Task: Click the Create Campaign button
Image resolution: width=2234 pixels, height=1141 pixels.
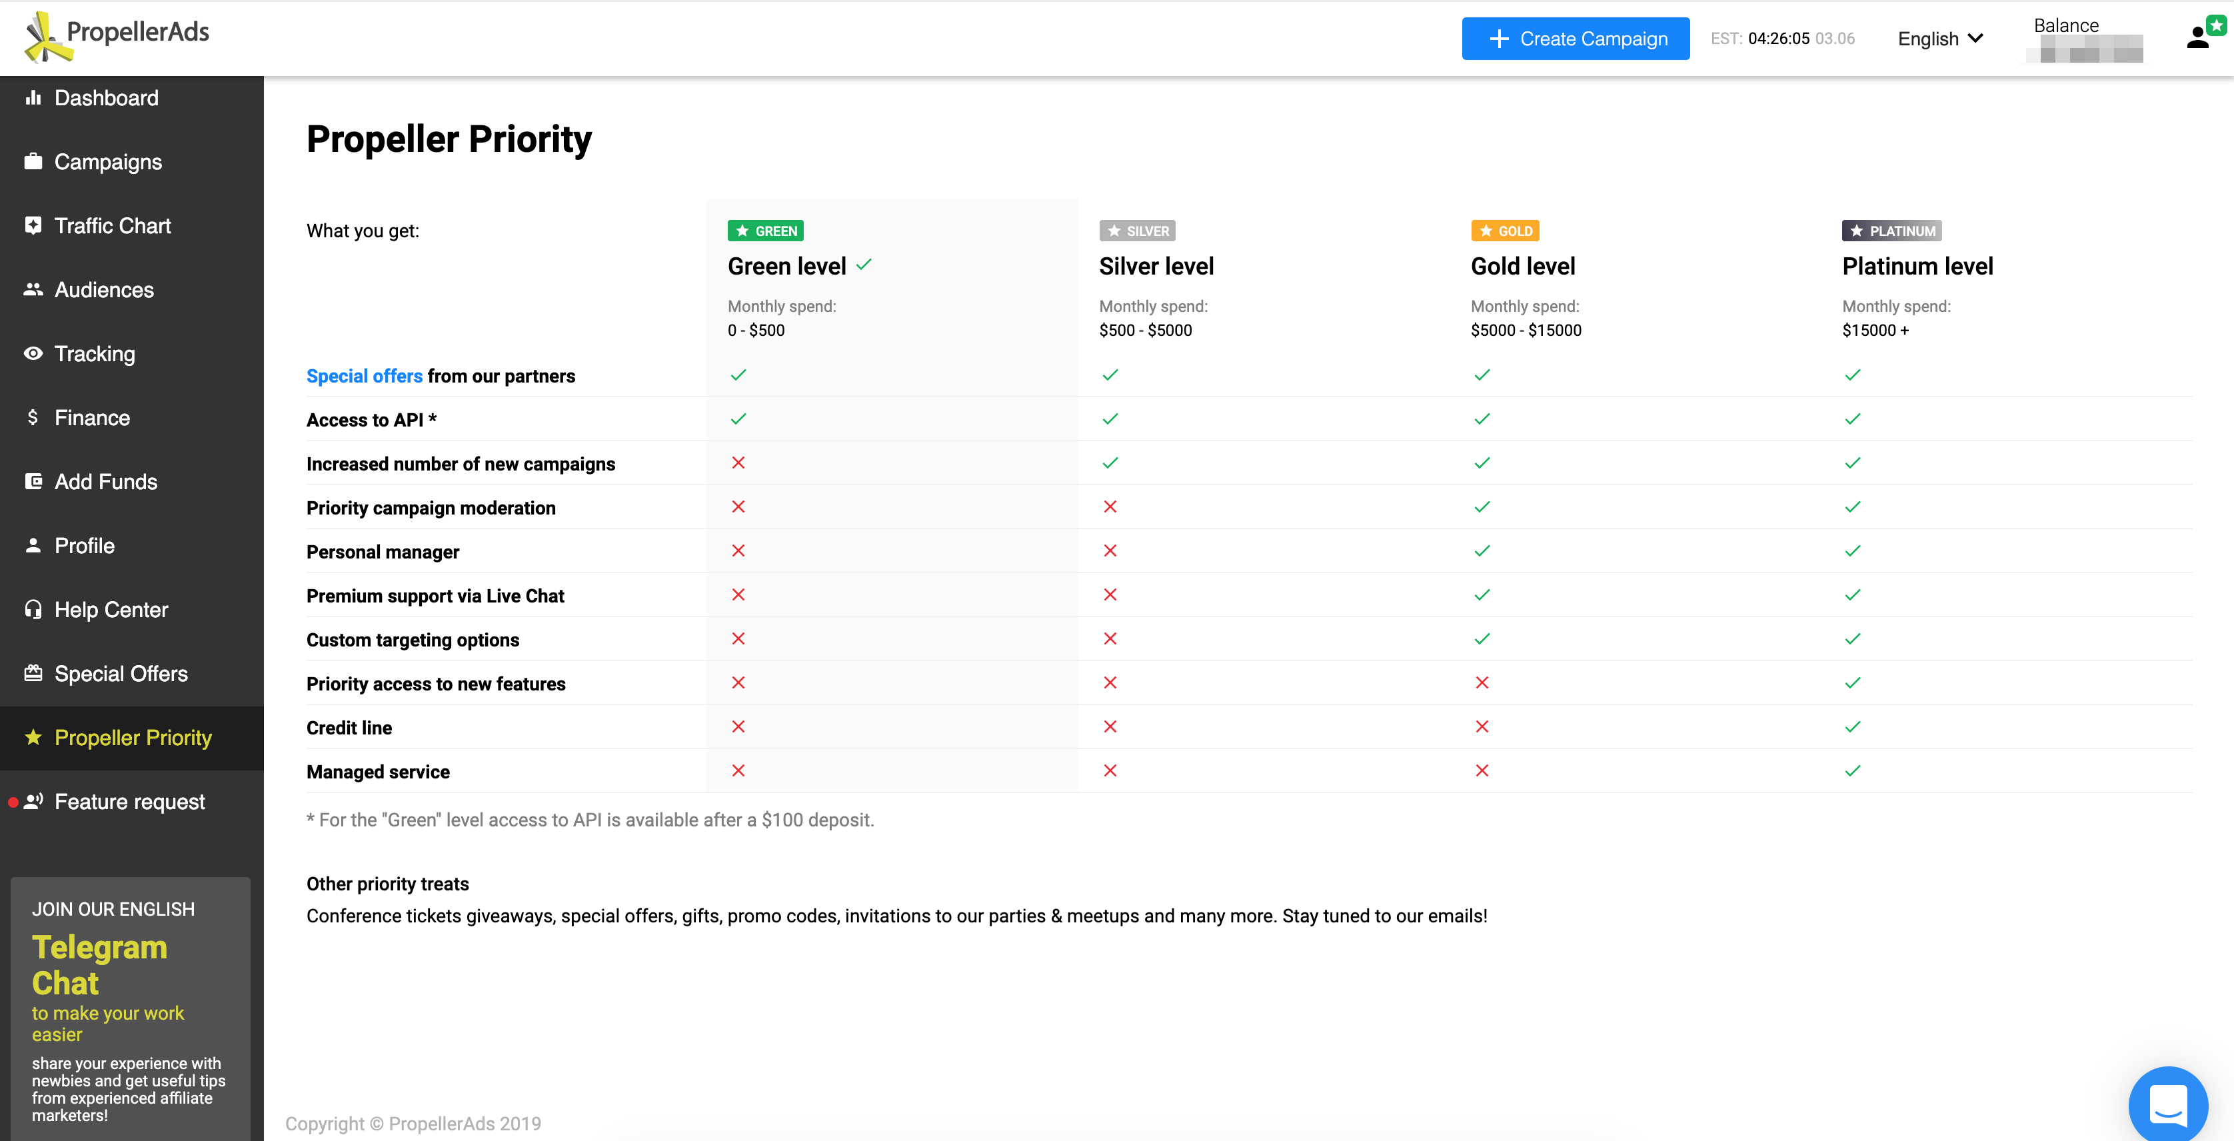Action: pyautogui.click(x=1575, y=39)
